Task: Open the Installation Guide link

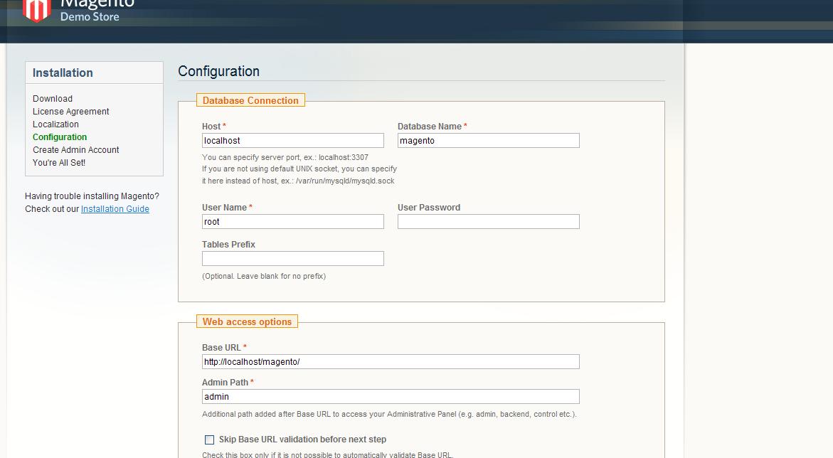Action: pos(115,209)
